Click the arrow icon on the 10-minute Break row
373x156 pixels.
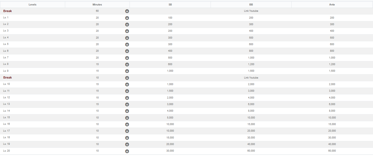127,78
